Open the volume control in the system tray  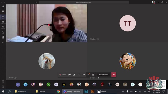pyautogui.click(x=131, y=91)
